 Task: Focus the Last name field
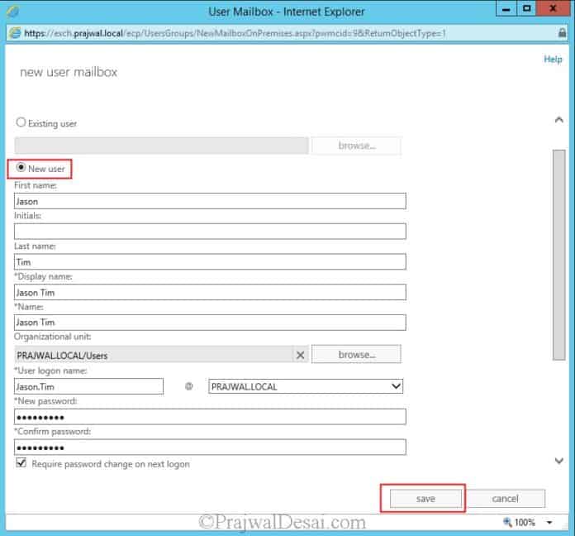pos(210,261)
